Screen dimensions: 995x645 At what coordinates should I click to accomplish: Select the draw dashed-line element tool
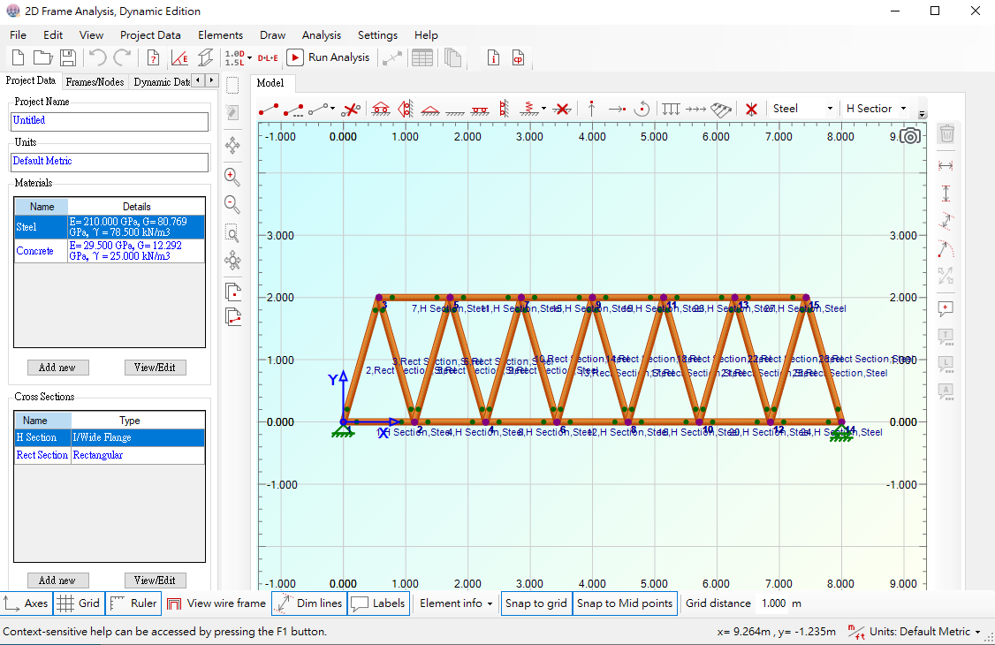pos(293,109)
